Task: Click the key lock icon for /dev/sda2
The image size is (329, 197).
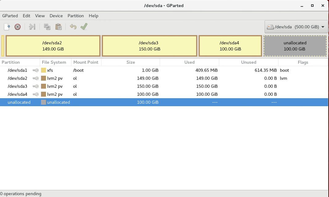Action: click(x=36, y=78)
